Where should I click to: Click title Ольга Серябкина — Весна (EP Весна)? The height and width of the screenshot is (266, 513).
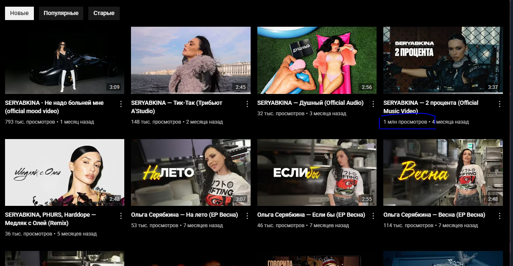click(434, 215)
